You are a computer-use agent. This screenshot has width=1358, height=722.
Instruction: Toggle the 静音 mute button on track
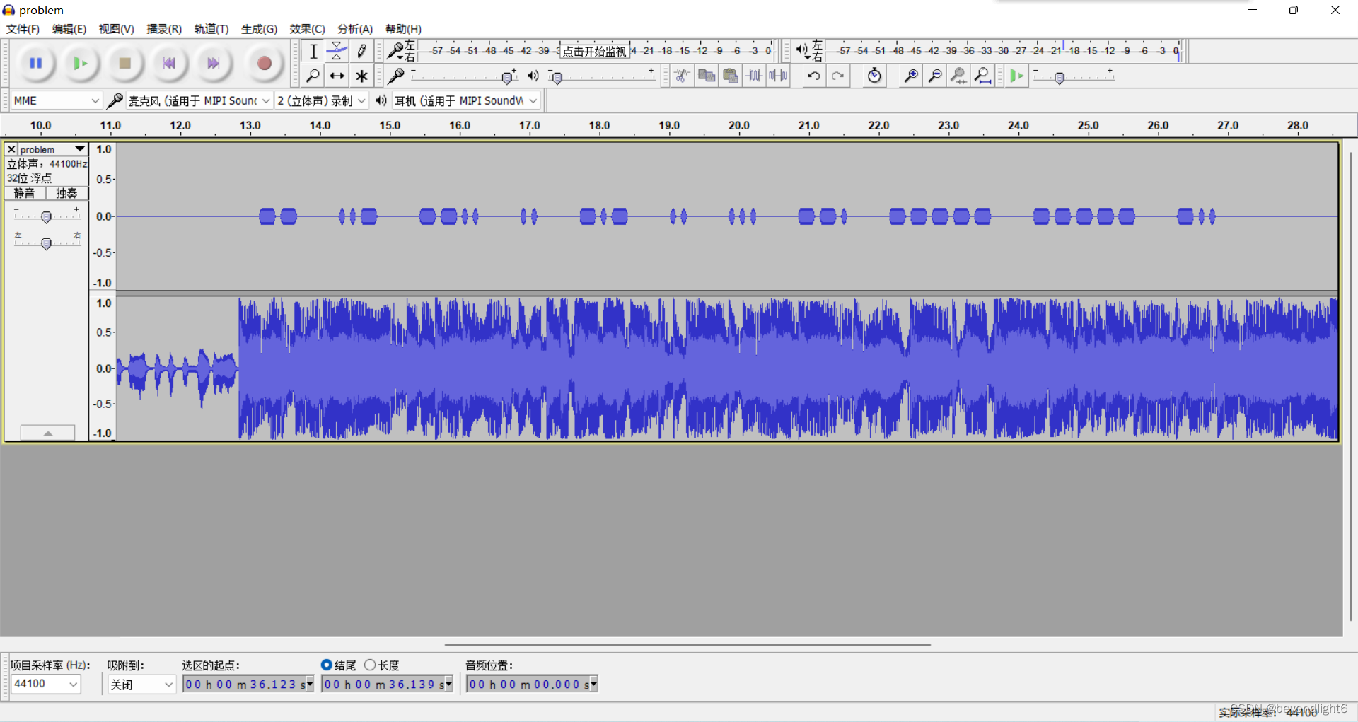click(x=24, y=193)
